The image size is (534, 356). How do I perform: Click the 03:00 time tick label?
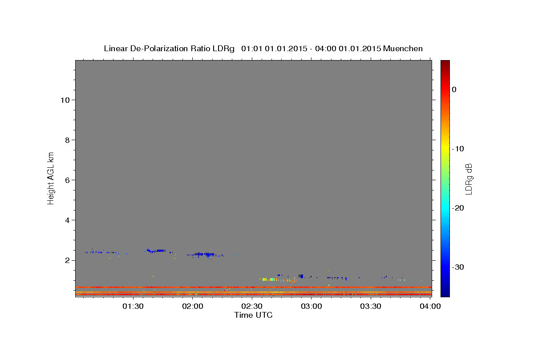tap(311, 306)
